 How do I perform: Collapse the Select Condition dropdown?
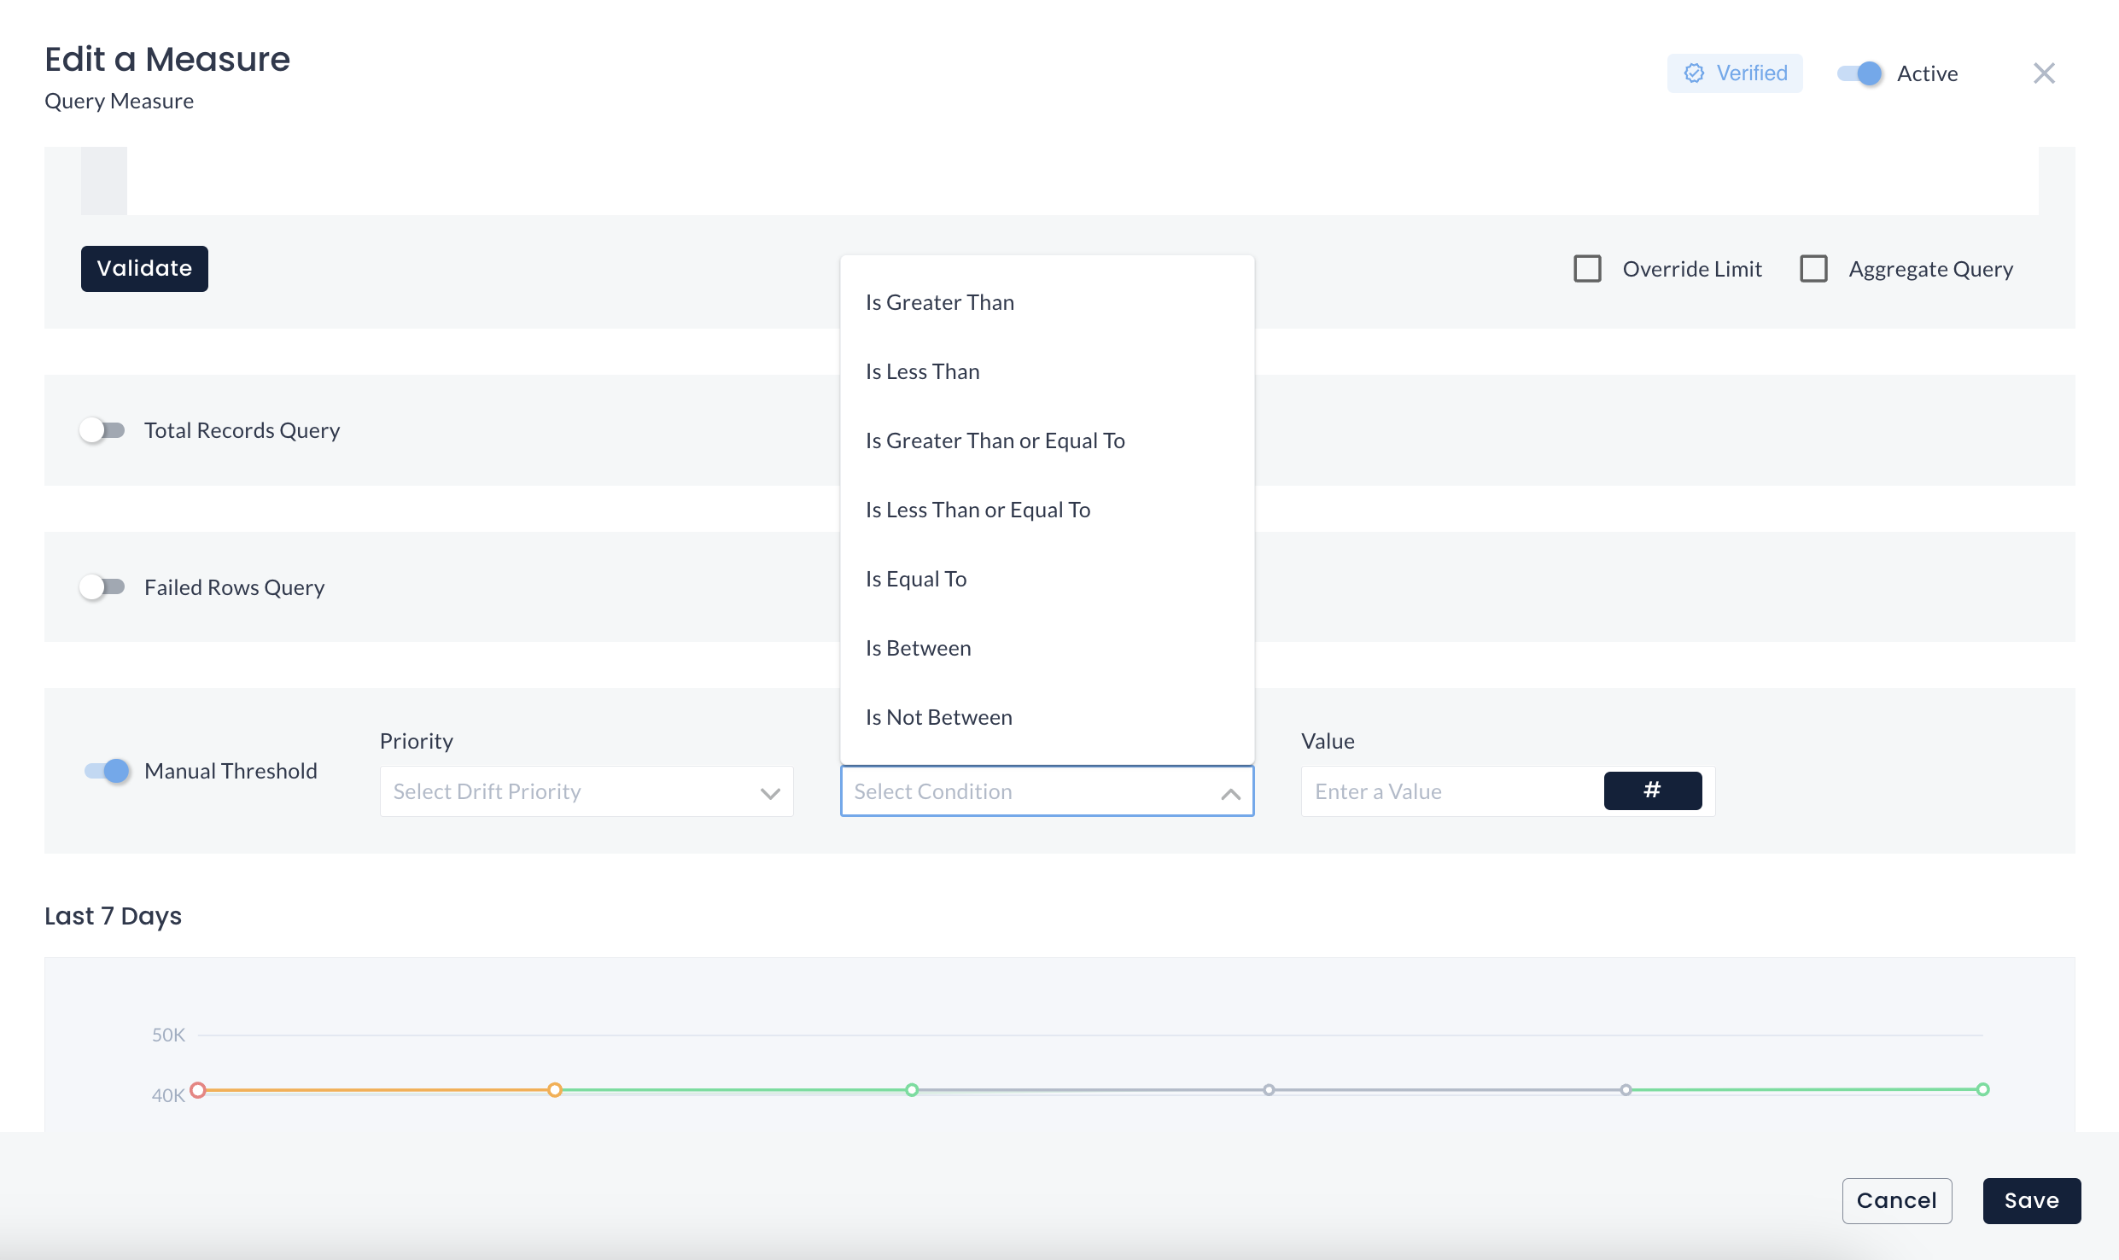1229,790
